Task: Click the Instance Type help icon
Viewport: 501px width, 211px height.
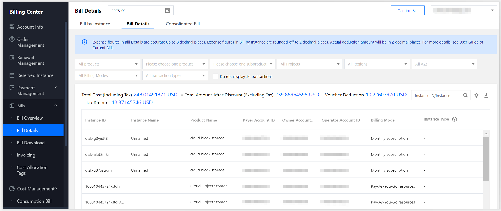Action: click(x=454, y=119)
